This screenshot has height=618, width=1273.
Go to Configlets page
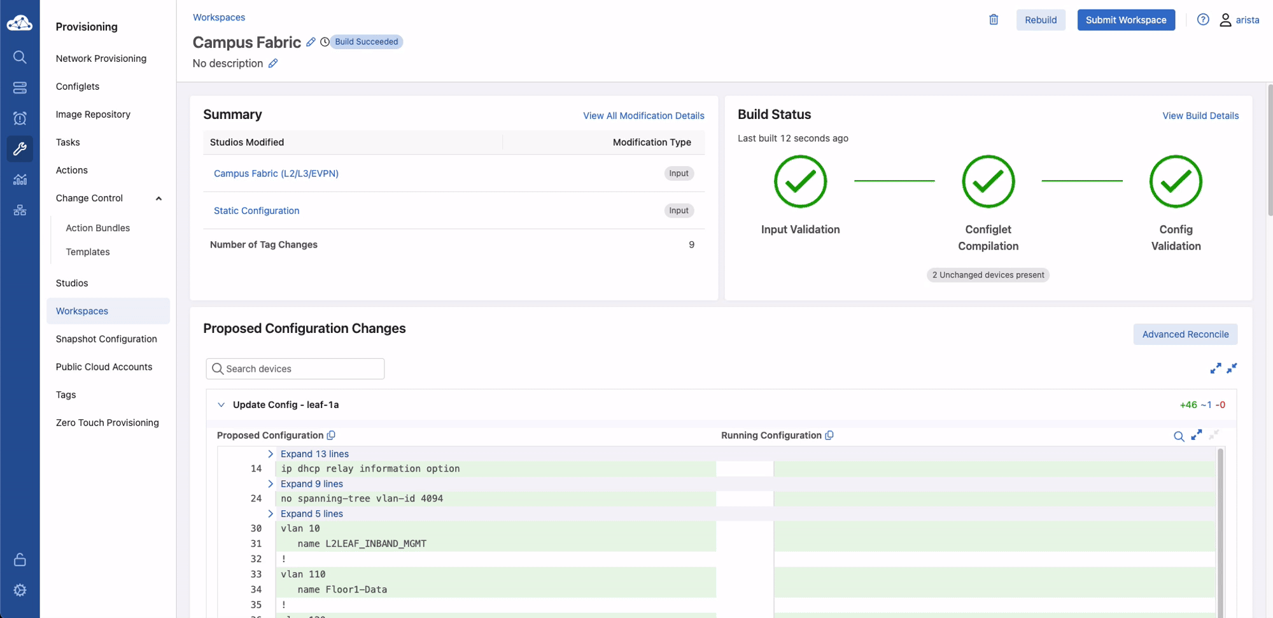[78, 87]
